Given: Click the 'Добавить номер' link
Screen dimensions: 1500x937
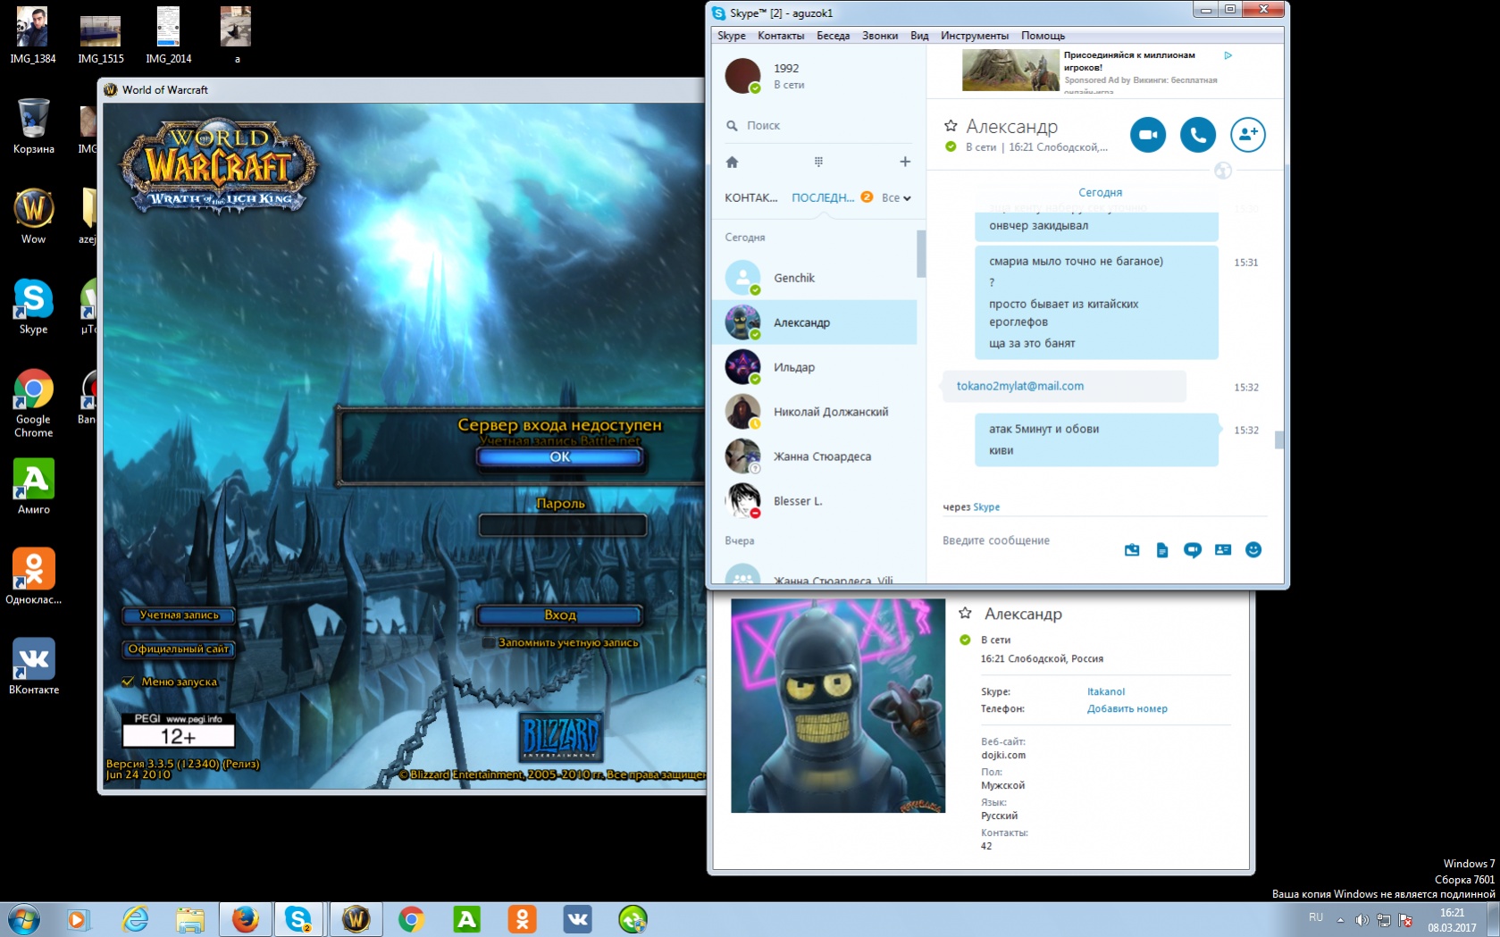Looking at the screenshot, I should 1127,708.
